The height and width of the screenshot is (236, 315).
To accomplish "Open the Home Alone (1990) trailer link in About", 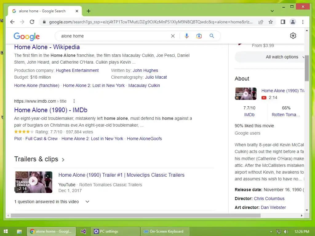I will click(283, 91).
